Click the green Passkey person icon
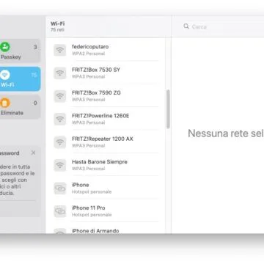The width and height of the screenshot is (264, 264). tap(5, 47)
